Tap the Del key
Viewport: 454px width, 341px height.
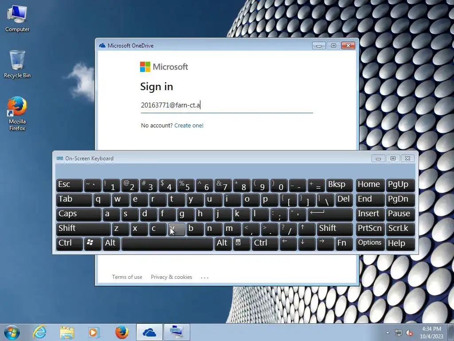click(344, 200)
